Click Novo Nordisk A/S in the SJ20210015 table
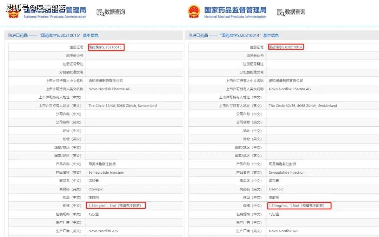 click(103, 231)
